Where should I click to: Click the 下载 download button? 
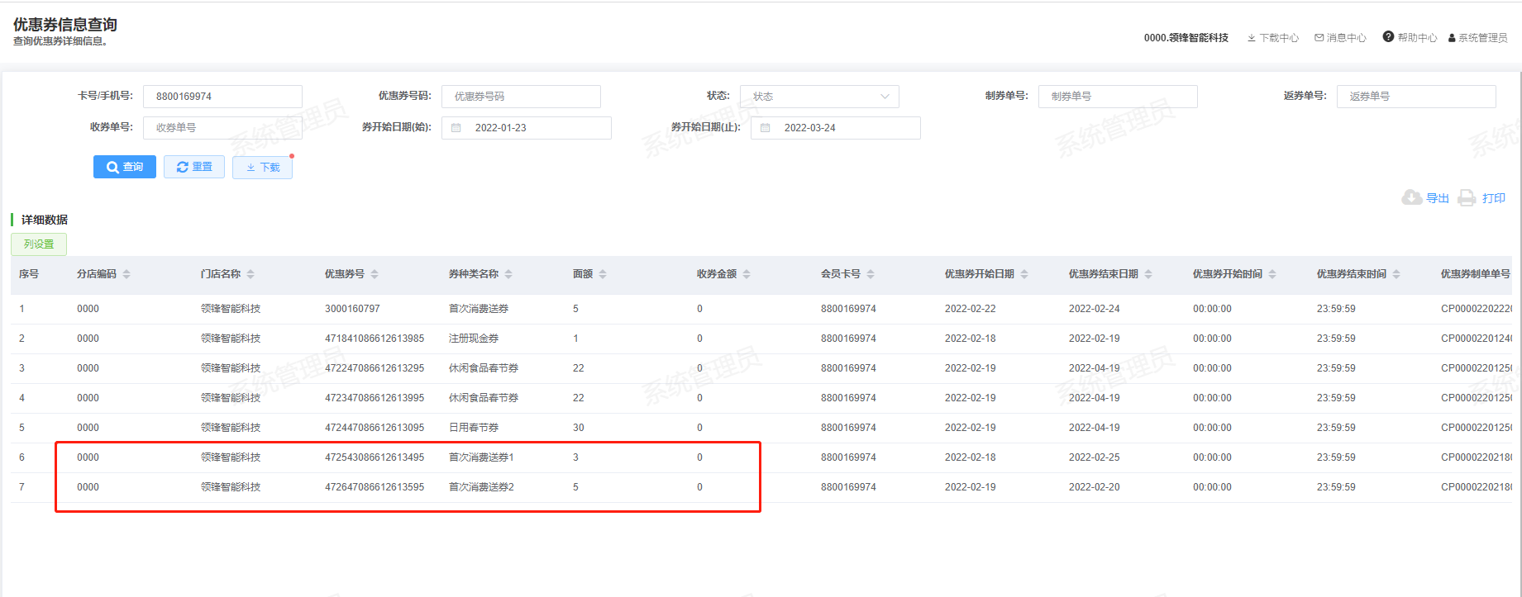point(263,168)
